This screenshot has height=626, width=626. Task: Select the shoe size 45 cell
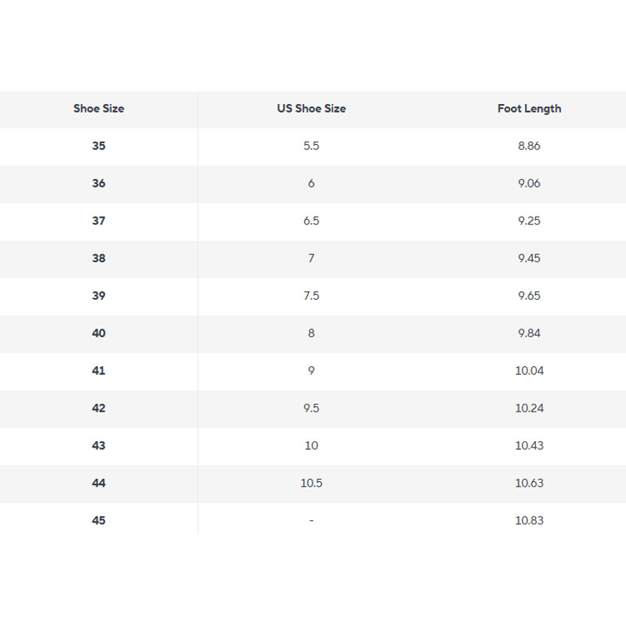pos(99,520)
